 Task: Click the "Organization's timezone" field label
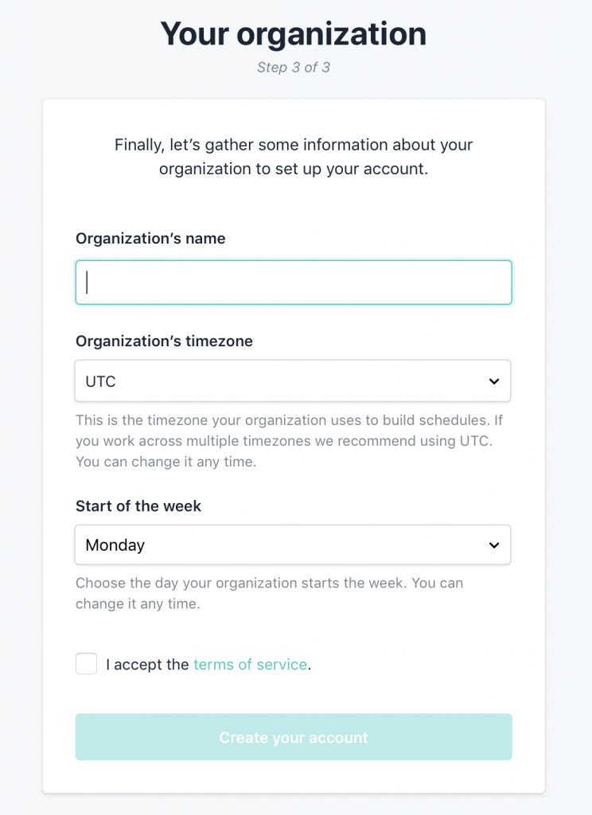pyautogui.click(x=164, y=341)
